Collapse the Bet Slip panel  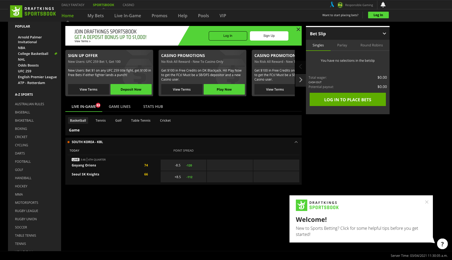384,34
